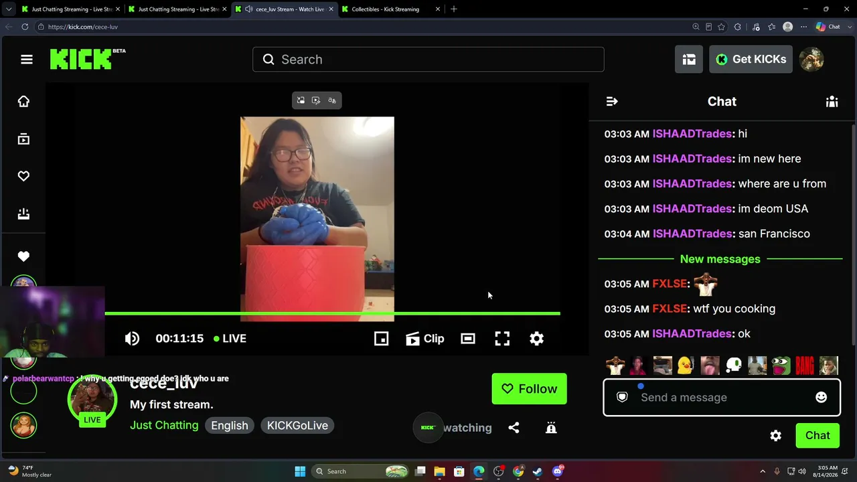Open Discord from the taskbar

coord(558,471)
